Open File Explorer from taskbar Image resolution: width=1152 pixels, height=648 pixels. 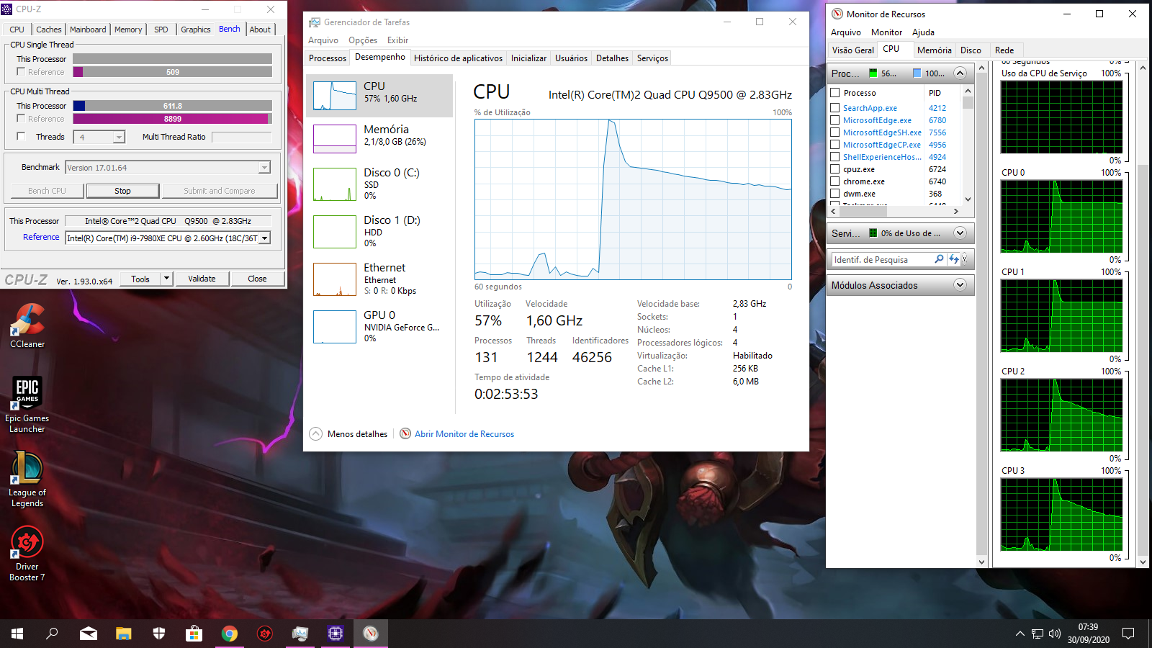point(124,634)
